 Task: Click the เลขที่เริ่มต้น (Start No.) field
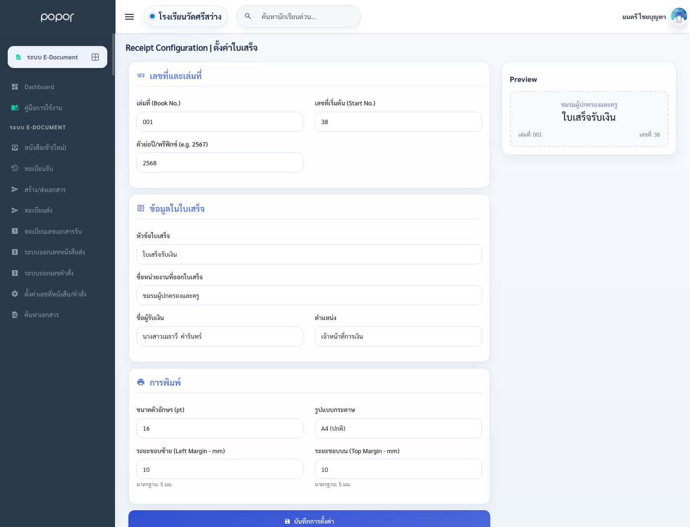pos(398,122)
